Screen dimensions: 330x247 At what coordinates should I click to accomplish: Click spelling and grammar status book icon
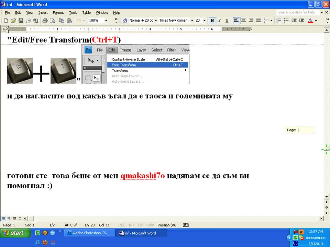click(186, 225)
